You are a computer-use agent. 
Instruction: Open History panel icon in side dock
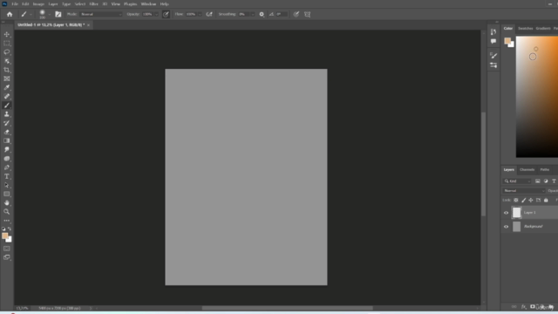493,32
